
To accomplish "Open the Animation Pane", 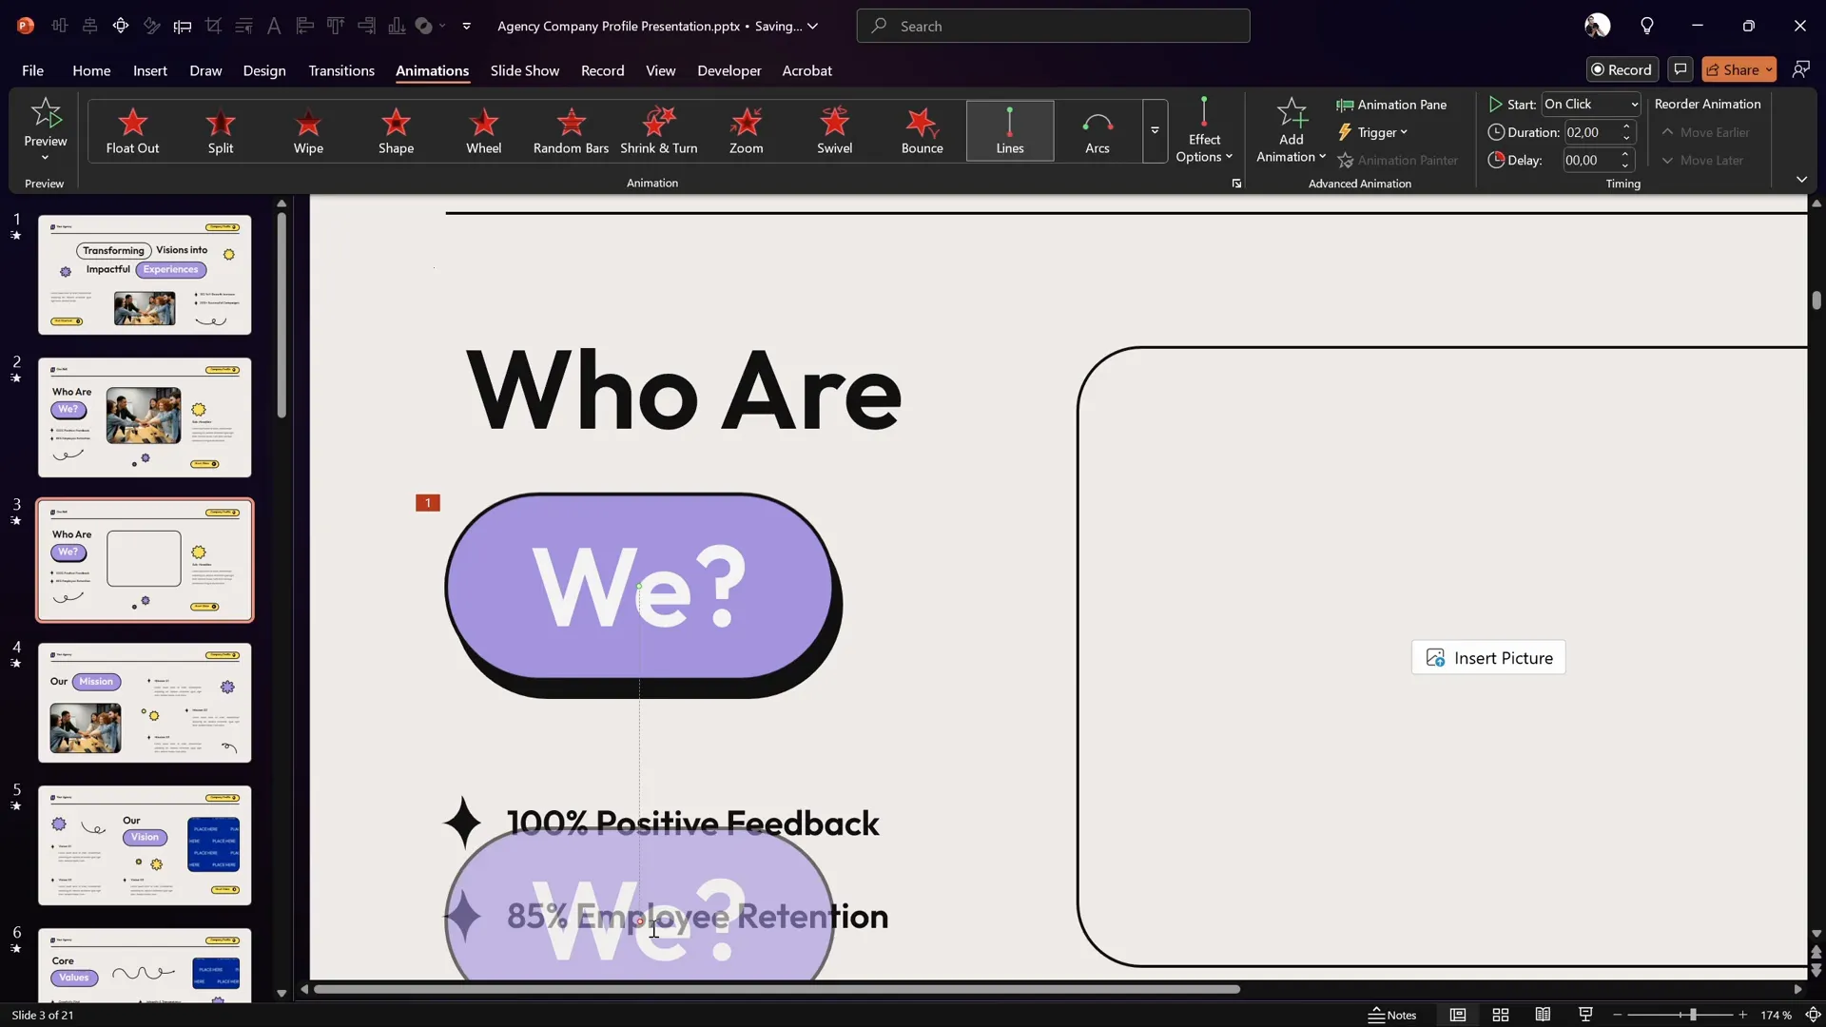I will (x=1391, y=105).
